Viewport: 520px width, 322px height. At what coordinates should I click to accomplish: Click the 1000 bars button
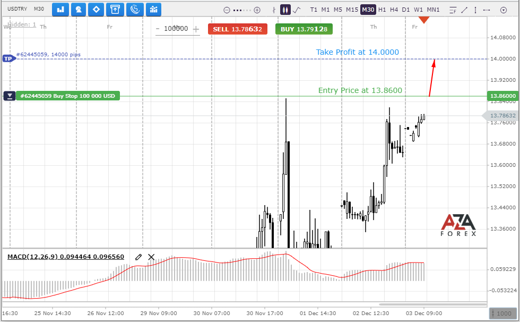(502, 313)
